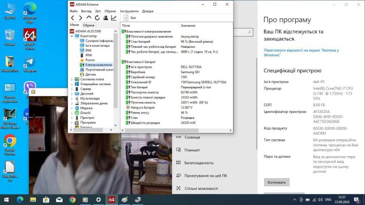Open the Довідка menu
The height and width of the screenshot is (205, 365).
click(148, 11)
